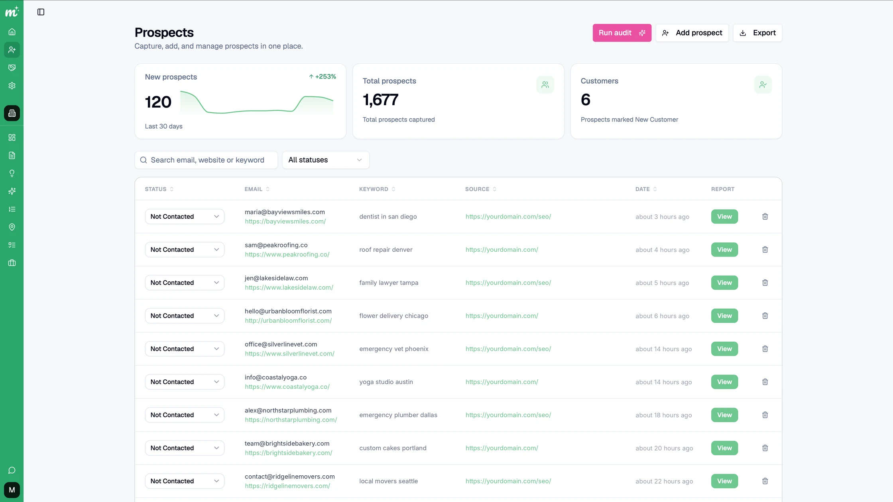893x502 pixels.
Task: Open the chat bubble icon in sidebar
Action: click(12, 471)
